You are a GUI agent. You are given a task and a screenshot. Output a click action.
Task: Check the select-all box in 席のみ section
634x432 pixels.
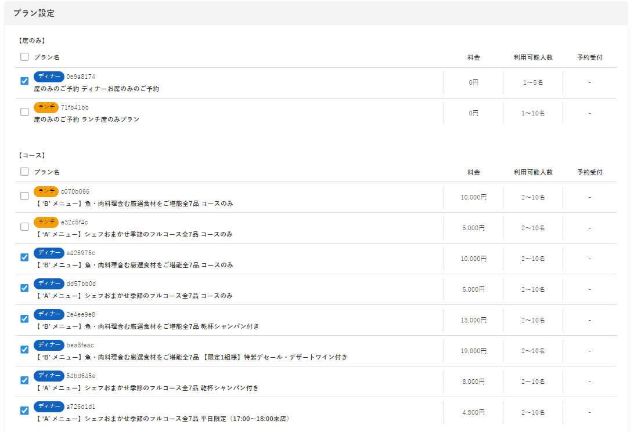click(x=24, y=57)
